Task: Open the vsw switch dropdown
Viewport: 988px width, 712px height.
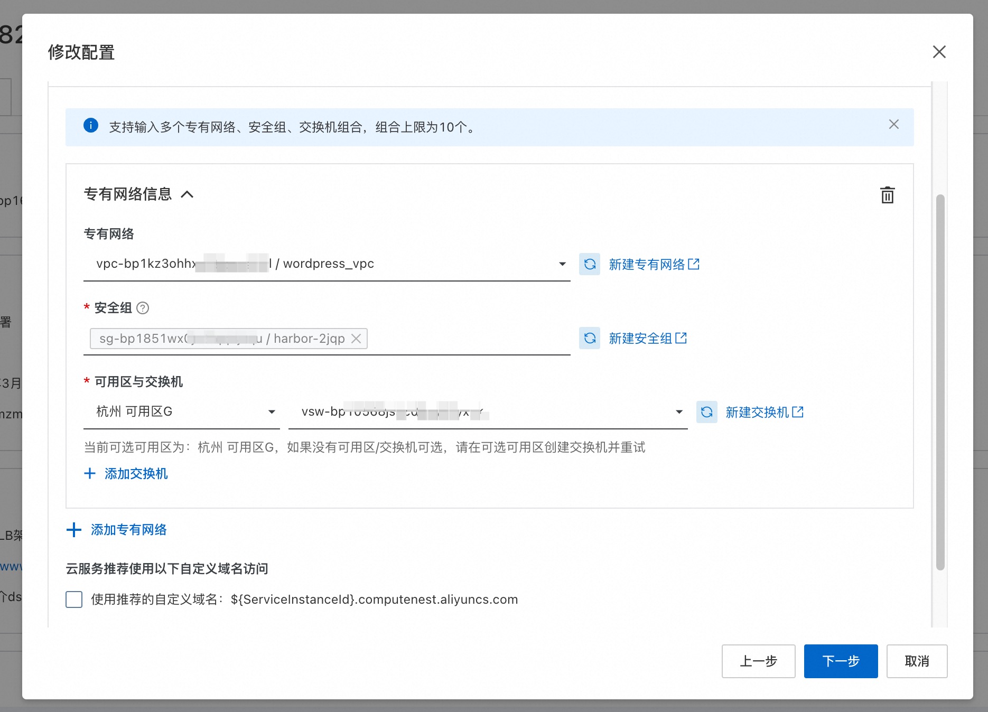Action: 488,411
